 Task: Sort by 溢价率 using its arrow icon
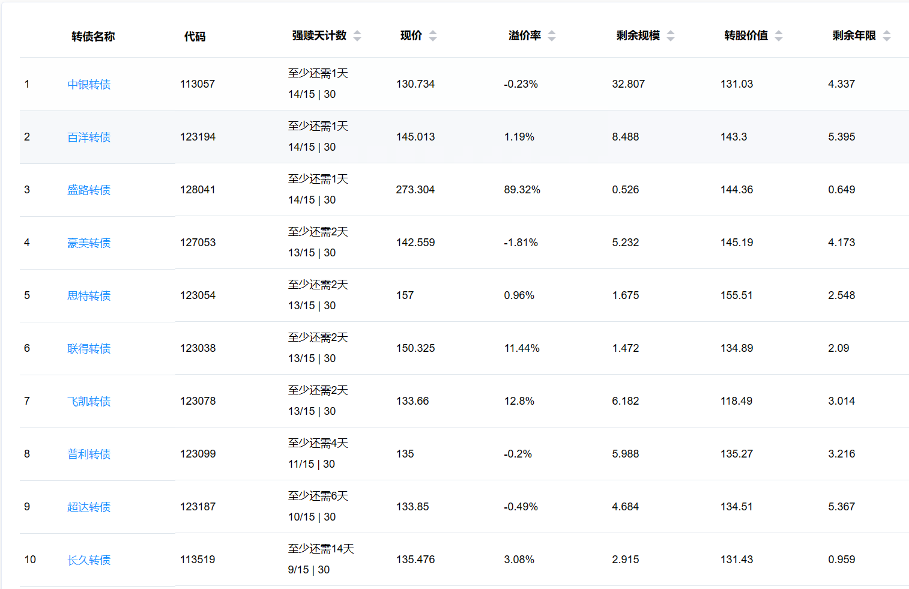(552, 36)
